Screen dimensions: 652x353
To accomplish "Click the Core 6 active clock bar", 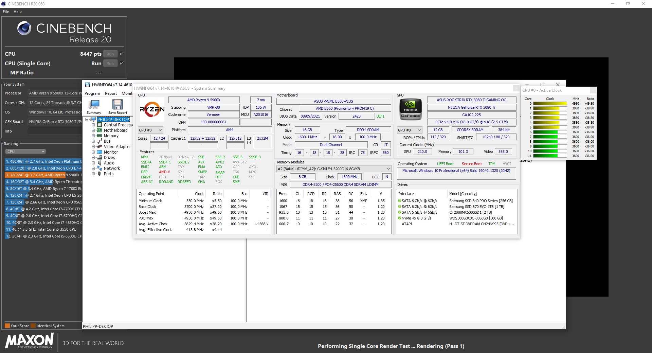I will pos(550,132).
